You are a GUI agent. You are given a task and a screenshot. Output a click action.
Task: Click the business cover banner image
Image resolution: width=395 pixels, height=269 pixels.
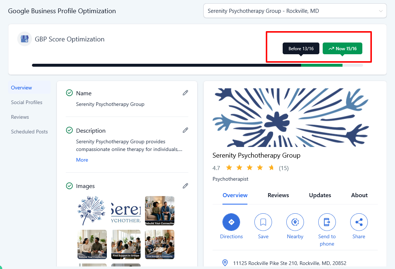(x=291, y=117)
